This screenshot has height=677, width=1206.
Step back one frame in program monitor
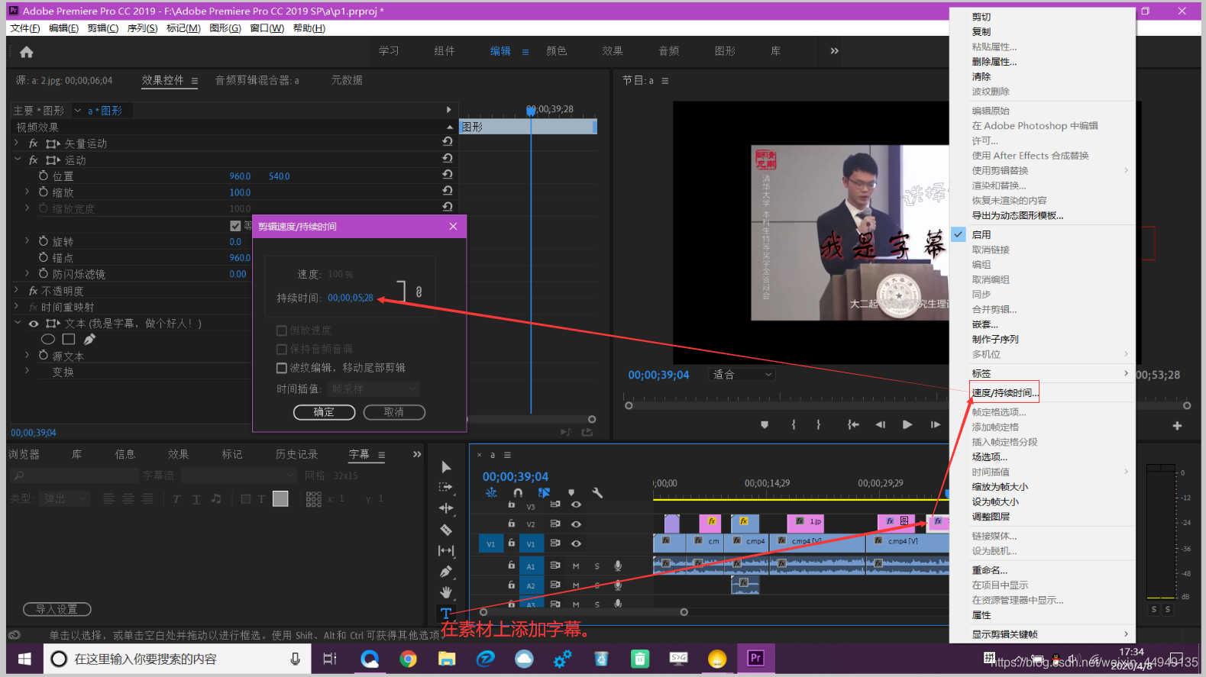click(880, 424)
